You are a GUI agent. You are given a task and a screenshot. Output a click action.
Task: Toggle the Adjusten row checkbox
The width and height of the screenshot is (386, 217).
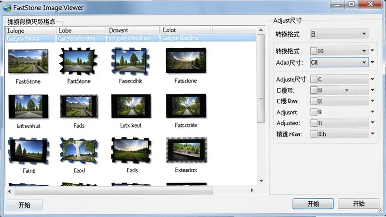tap(314, 123)
